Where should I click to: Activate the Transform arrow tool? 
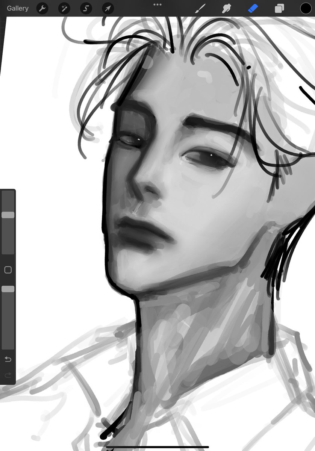click(108, 8)
